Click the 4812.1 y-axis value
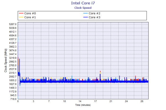Viewport: 166px width, 110px height. 13,32
